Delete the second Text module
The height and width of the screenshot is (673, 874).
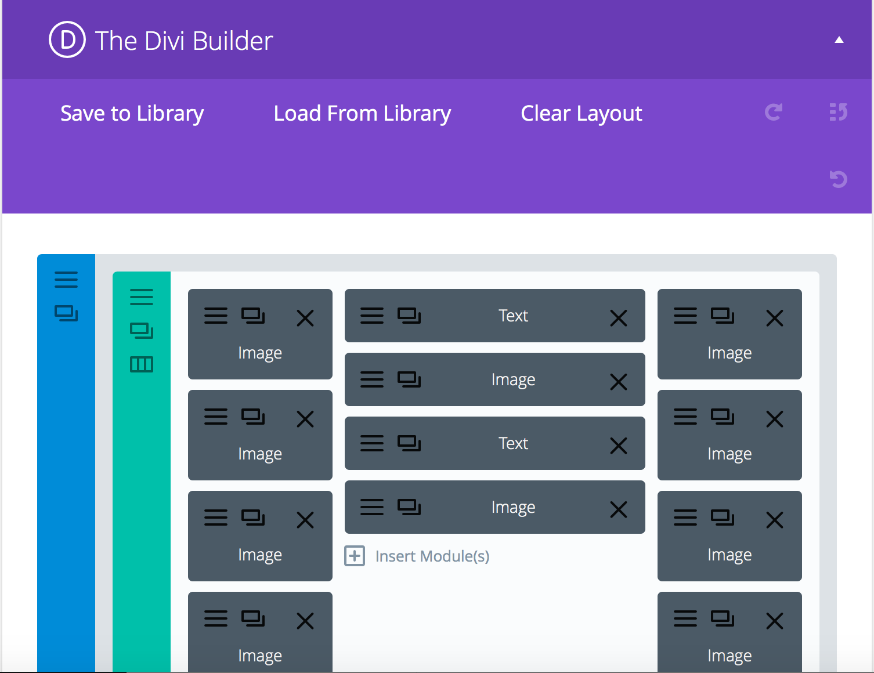pos(619,446)
